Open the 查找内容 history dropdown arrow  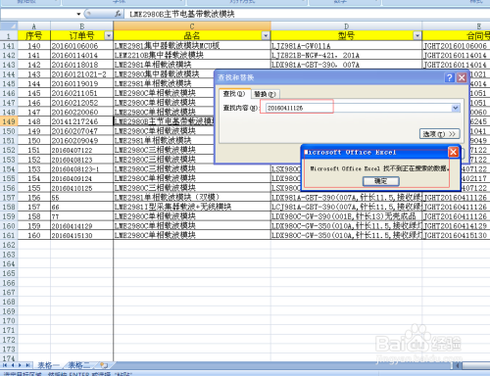pos(456,108)
